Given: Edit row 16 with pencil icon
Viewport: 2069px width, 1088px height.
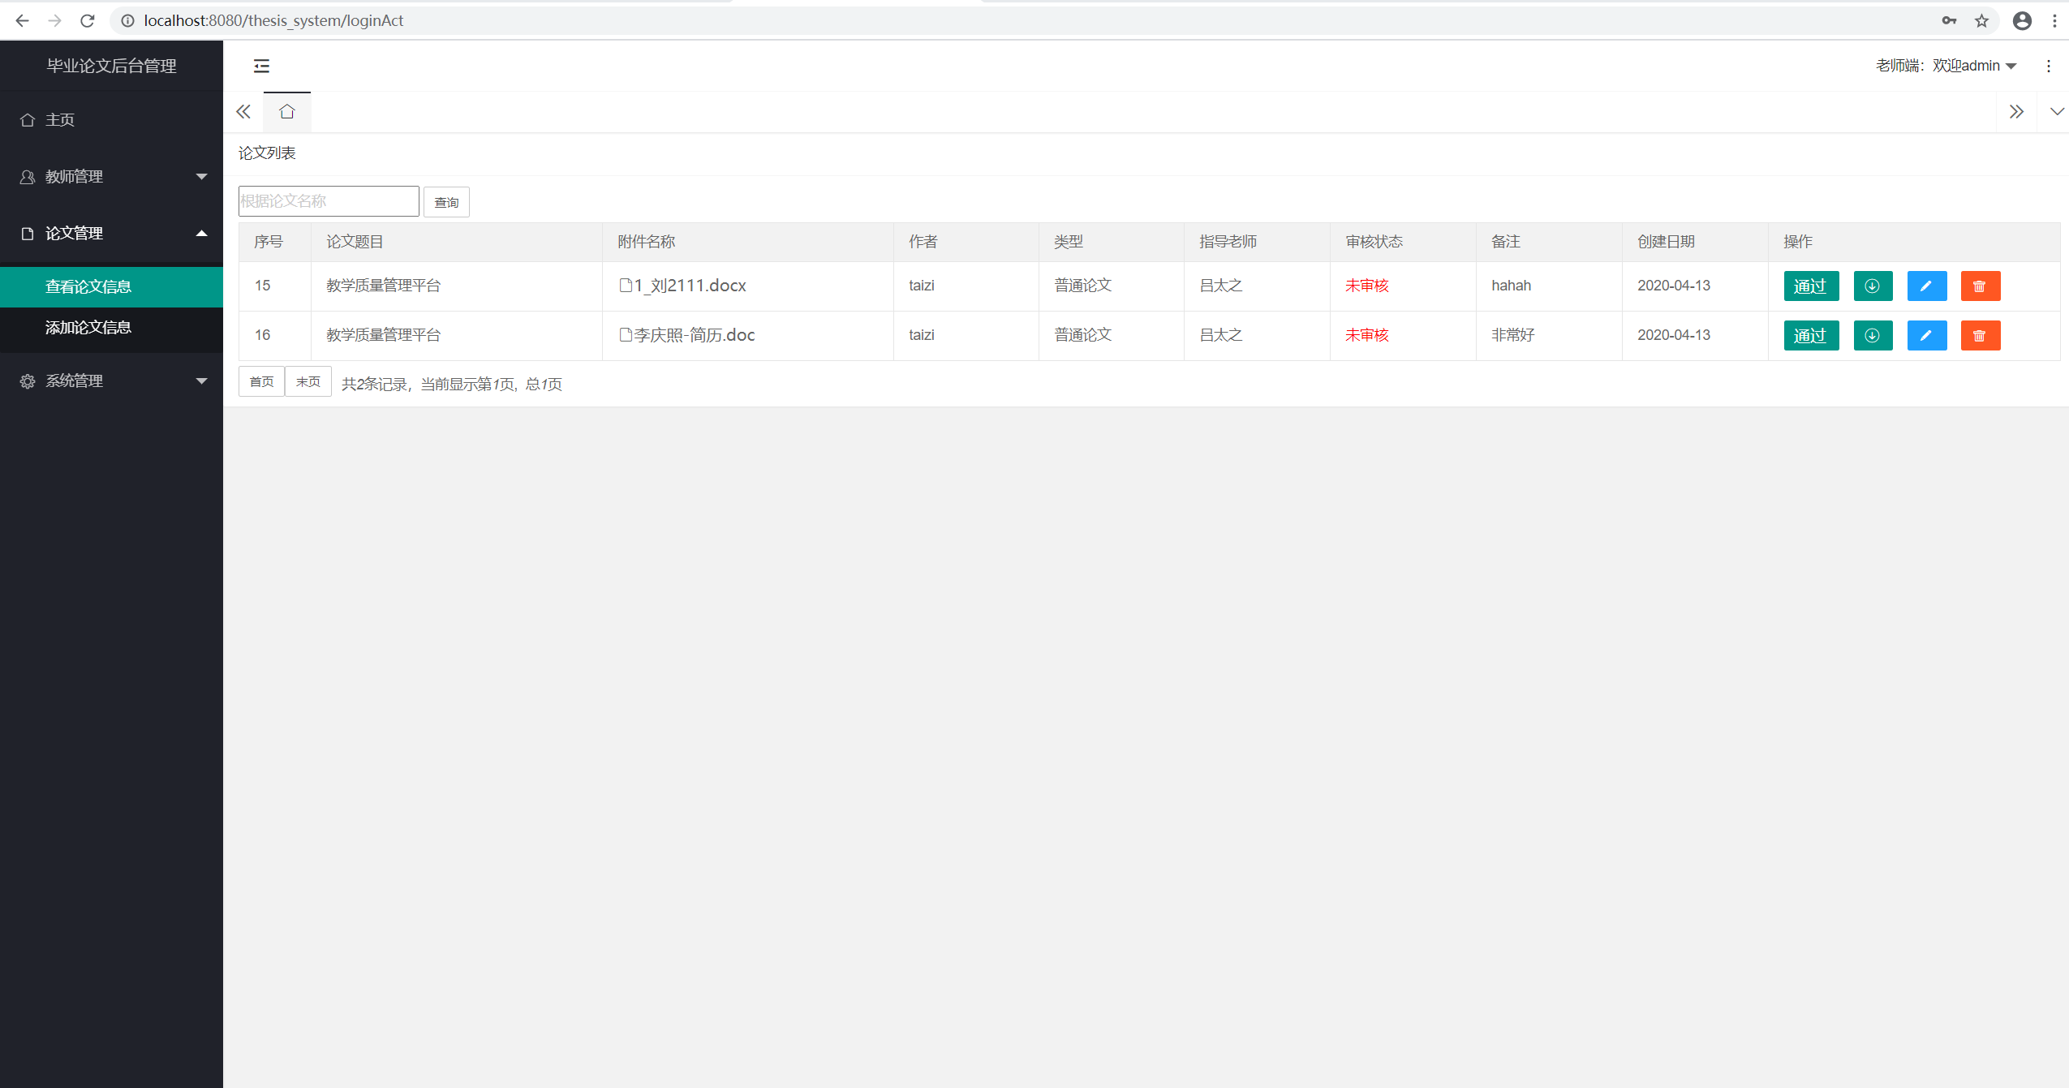Looking at the screenshot, I should pyautogui.click(x=1927, y=336).
